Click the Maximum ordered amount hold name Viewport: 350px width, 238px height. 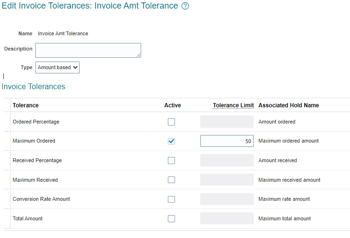click(x=288, y=141)
